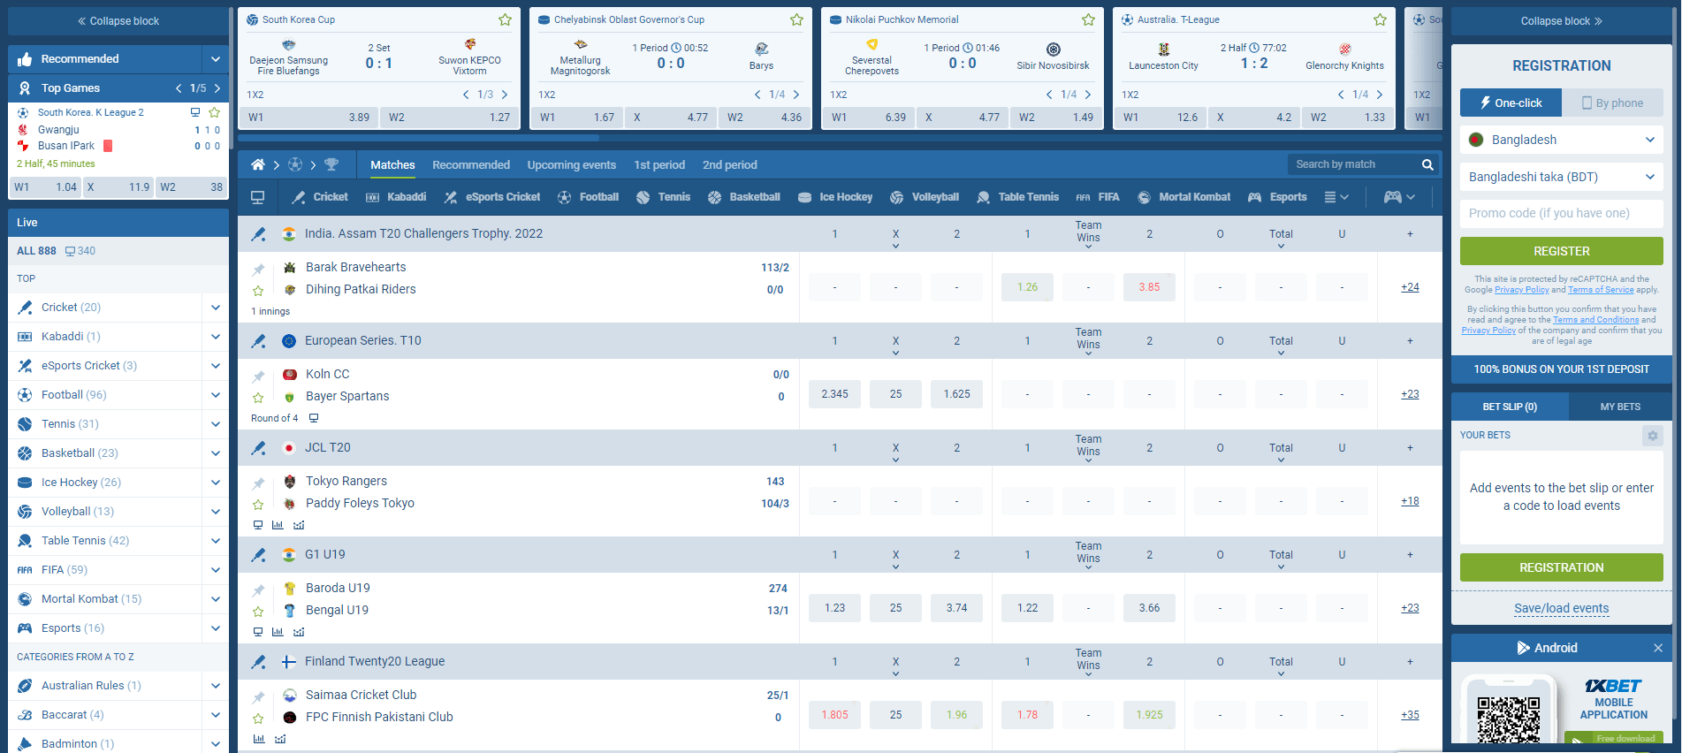Open live stream icon for Koln CC match
The height and width of the screenshot is (753, 1682).
tap(313, 418)
